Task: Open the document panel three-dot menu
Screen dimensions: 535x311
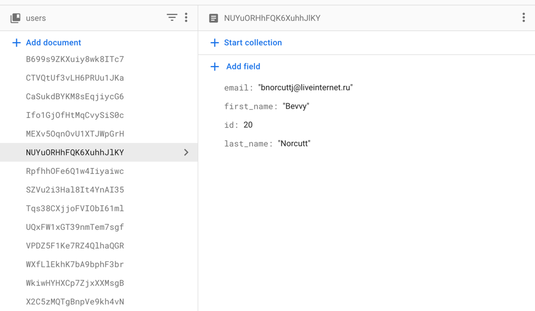Action: tap(523, 18)
